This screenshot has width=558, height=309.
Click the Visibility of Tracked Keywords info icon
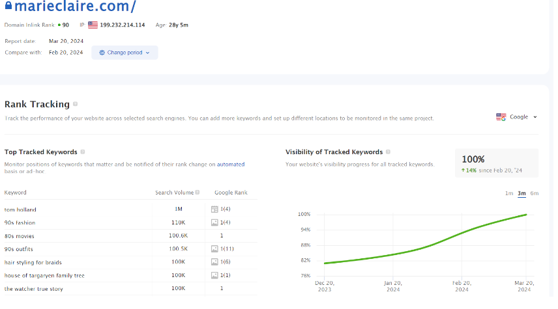(x=388, y=152)
